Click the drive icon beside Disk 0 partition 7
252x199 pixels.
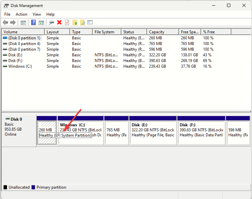[5, 49]
